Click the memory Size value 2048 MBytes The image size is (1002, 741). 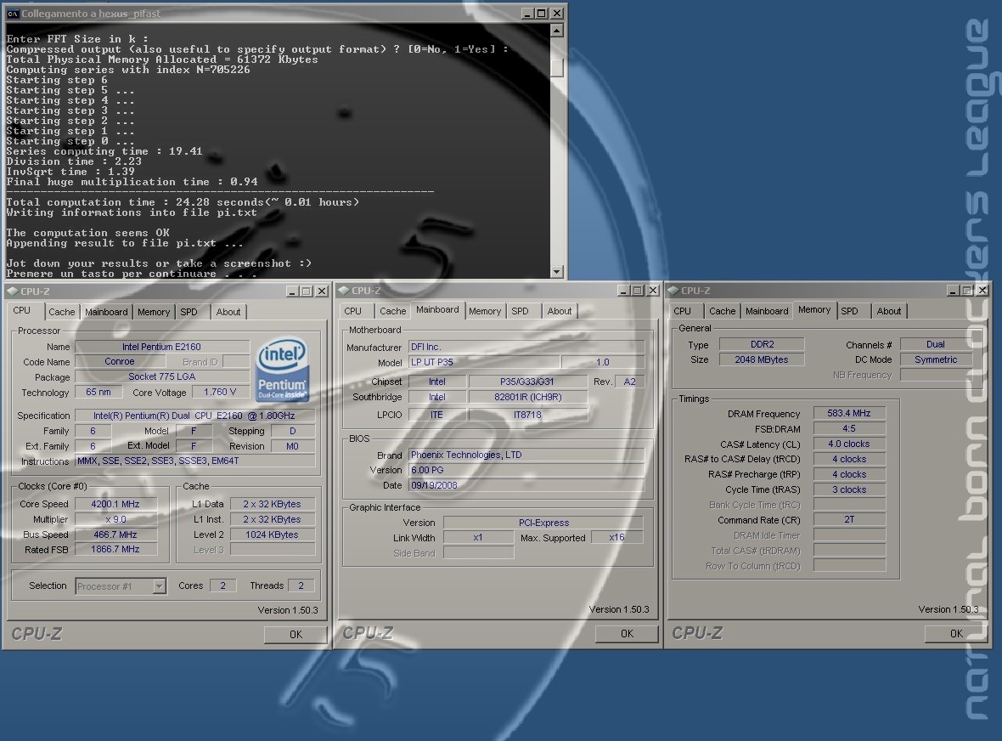(x=761, y=359)
